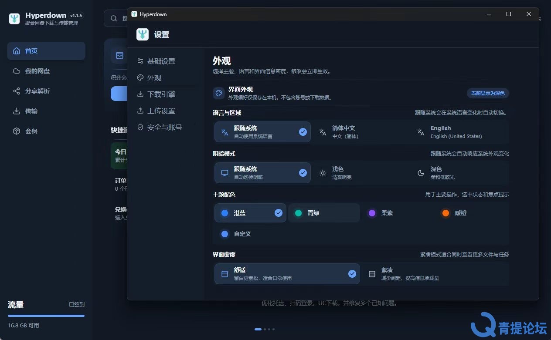Select 浅色 light mode
The image size is (551, 340).
point(361,173)
